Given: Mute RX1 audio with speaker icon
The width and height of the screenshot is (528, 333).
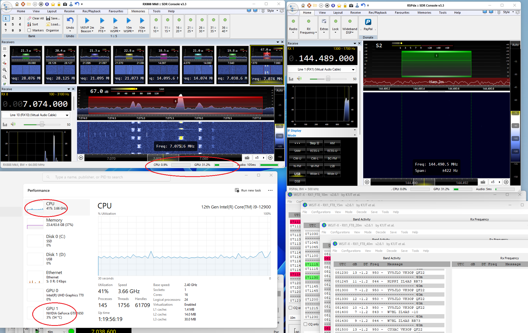Looking at the screenshot, I should point(300,79).
